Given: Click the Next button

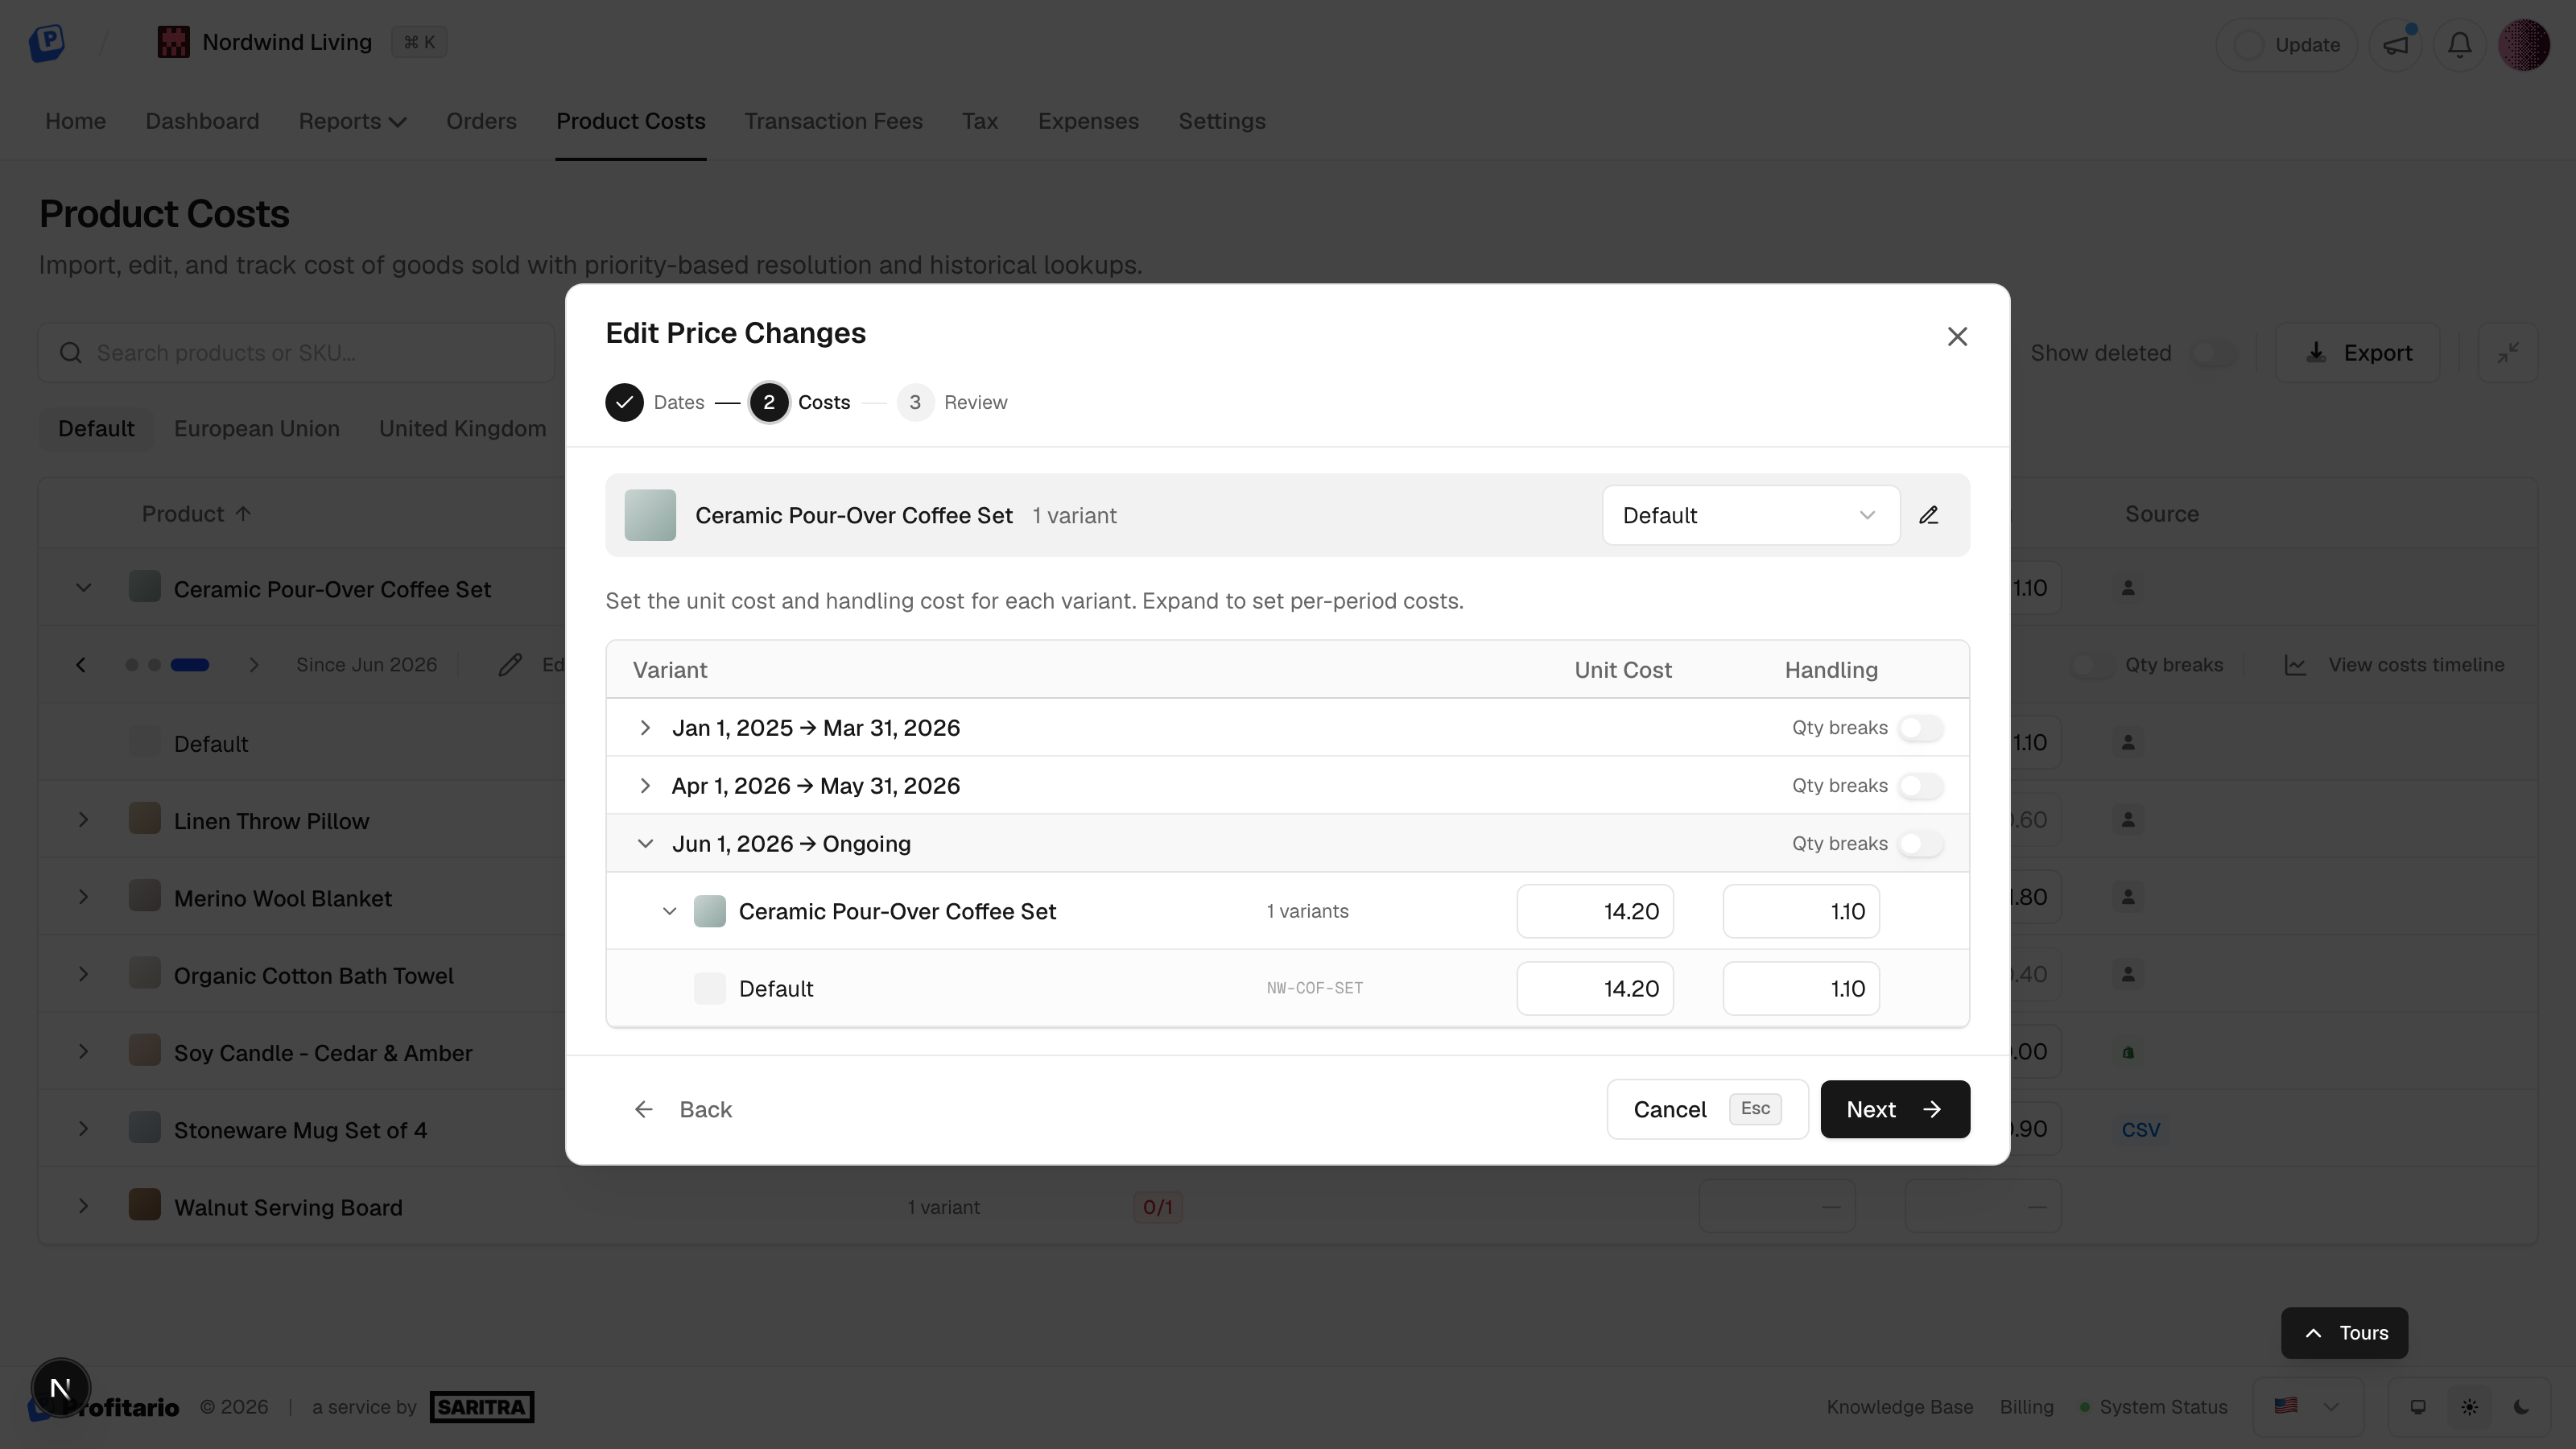Looking at the screenshot, I should click(1894, 1109).
